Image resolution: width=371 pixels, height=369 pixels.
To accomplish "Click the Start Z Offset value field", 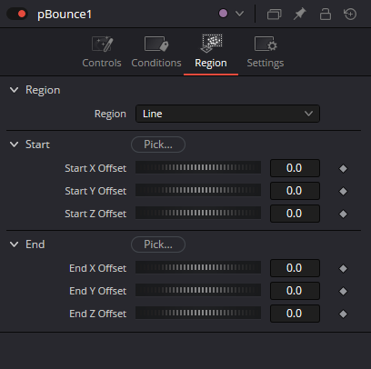I will coord(295,214).
